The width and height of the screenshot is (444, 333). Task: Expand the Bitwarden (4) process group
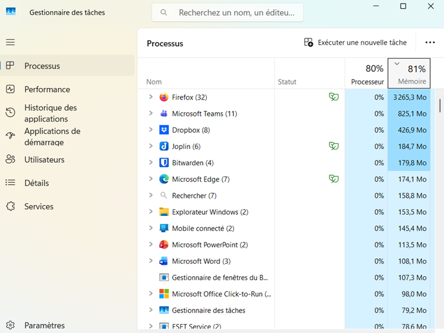(x=151, y=162)
